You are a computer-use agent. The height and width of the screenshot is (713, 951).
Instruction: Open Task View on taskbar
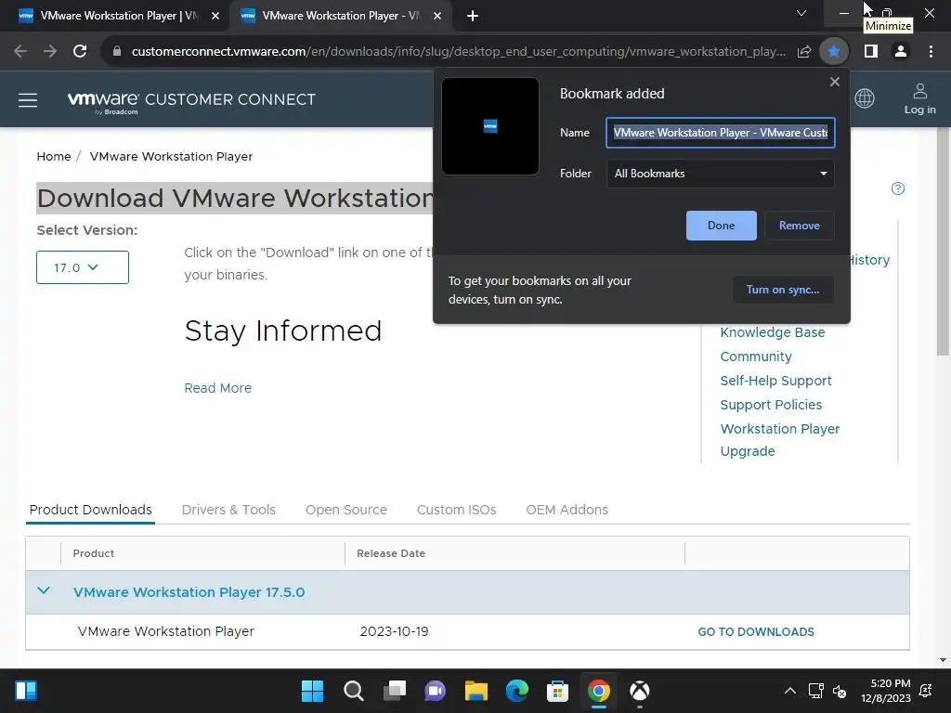click(394, 691)
